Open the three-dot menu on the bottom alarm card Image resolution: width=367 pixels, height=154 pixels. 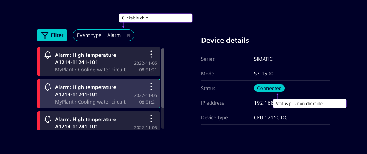(151, 119)
